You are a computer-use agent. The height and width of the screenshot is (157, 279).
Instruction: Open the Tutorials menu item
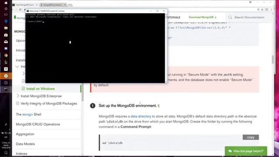(x=174, y=17)
